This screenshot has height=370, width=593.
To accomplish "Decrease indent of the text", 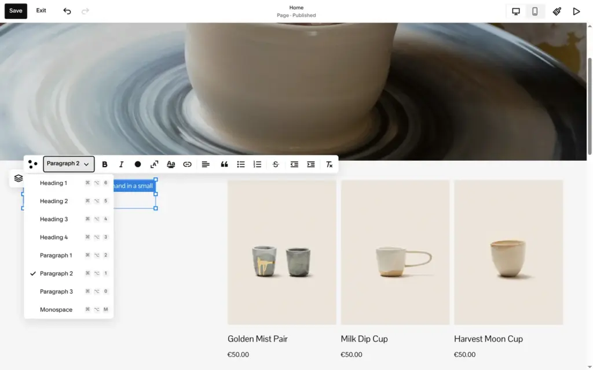I will [x=294, y=164].
